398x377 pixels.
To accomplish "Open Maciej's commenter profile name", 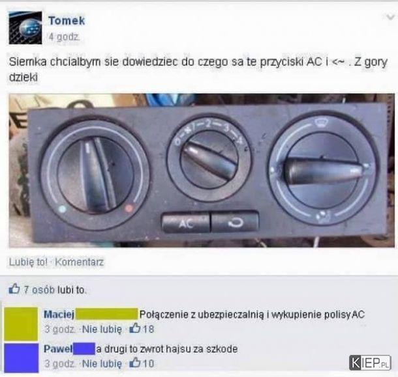I will tap(59, 314).
